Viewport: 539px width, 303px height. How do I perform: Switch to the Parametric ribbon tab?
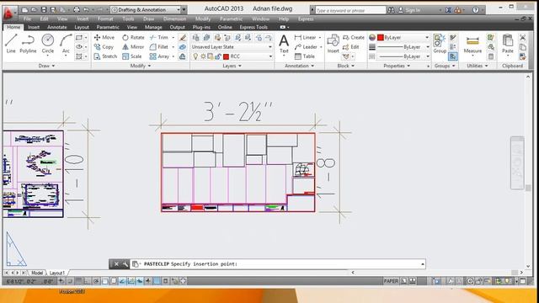point(108,27)
